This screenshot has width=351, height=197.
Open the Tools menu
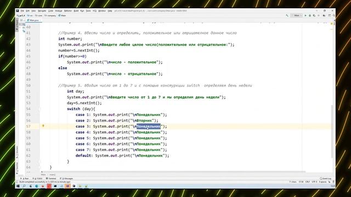point(88,11)
